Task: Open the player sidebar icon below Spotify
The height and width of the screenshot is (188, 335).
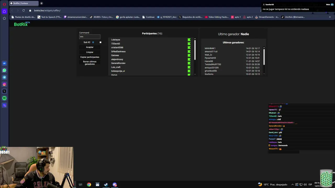Action: point(4,105)
